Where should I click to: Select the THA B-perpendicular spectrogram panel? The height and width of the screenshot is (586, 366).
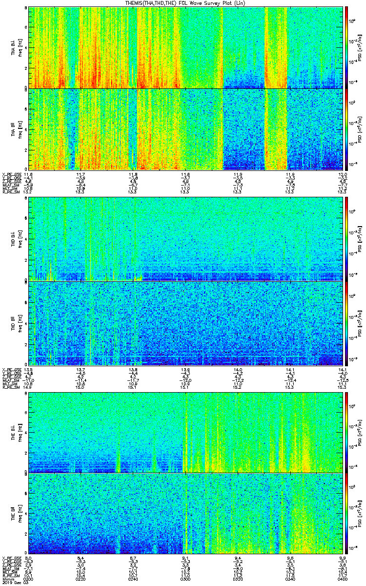(x=185, y=47)
